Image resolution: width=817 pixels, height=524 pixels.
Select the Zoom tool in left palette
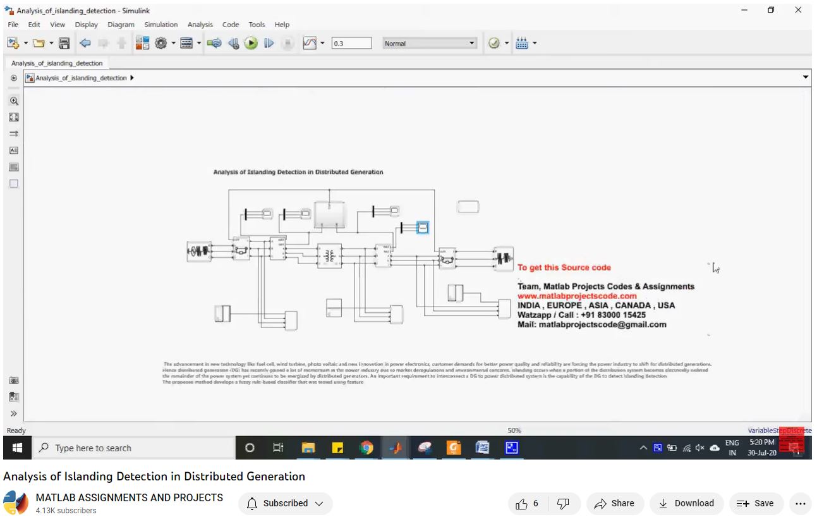click(14, 101)
